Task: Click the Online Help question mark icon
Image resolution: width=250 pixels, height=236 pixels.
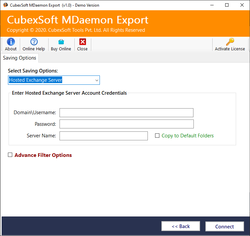Action: 34,42
